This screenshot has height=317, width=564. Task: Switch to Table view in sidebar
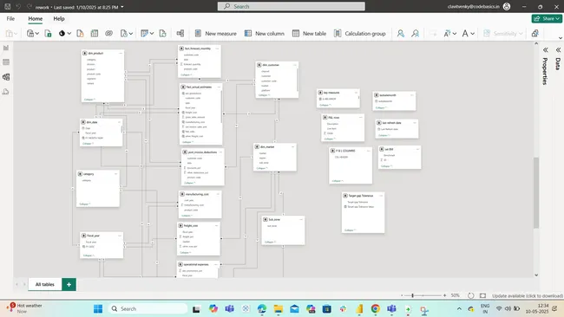tap(6, 62)
